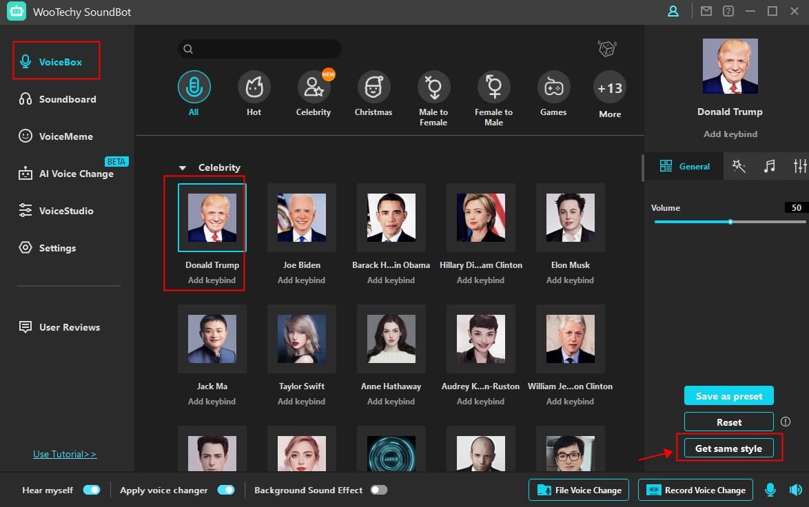Expand the +13 More categories

[x=610, y=88]
